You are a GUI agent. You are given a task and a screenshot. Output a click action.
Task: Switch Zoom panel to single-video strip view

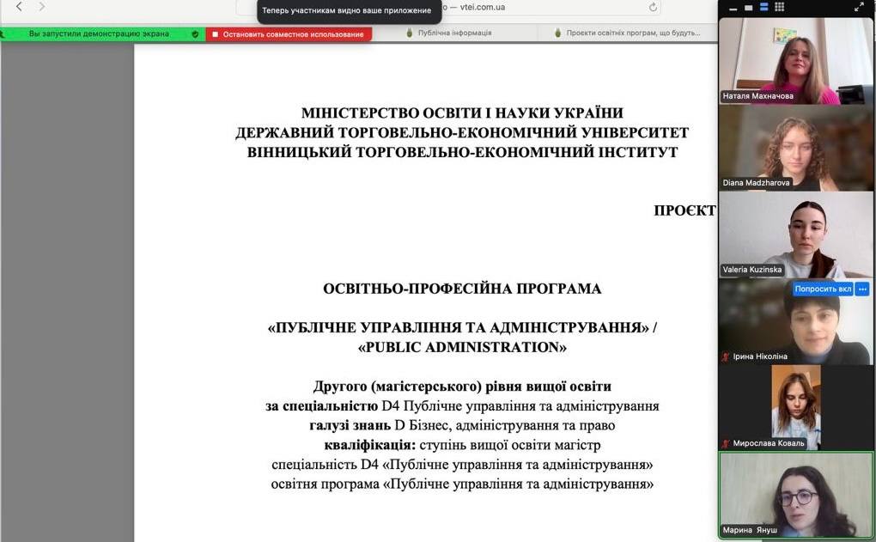(x=748, y=7)
